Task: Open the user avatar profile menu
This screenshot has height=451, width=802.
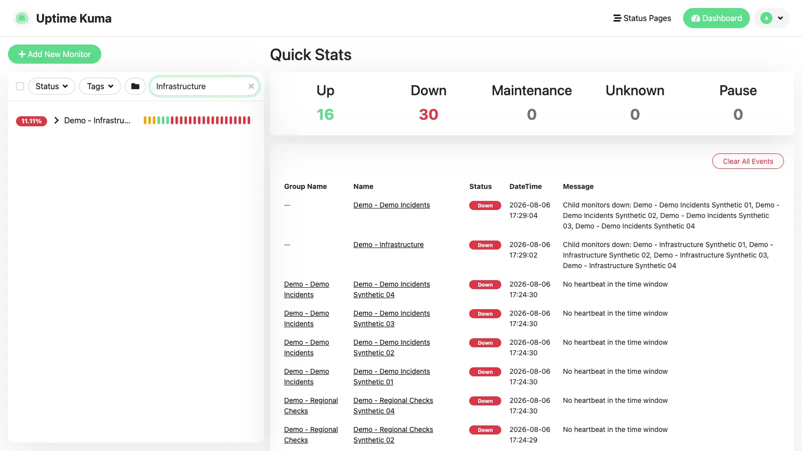Action: pyautogui.click(x=772, y=18)
